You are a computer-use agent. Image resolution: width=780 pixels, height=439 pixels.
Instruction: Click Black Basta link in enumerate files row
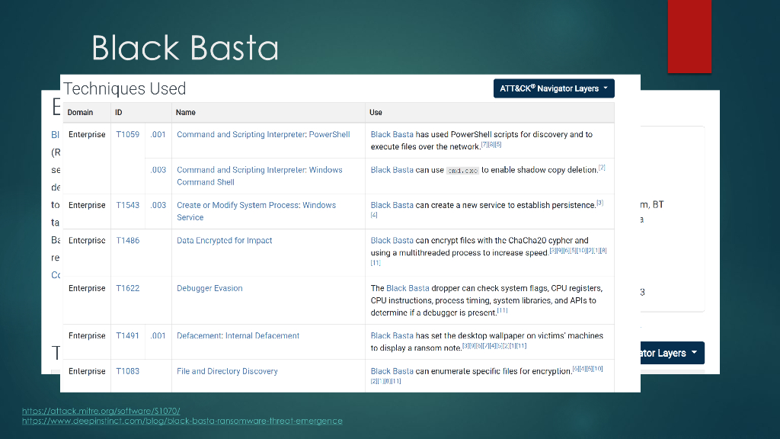[x=392, y=371]
